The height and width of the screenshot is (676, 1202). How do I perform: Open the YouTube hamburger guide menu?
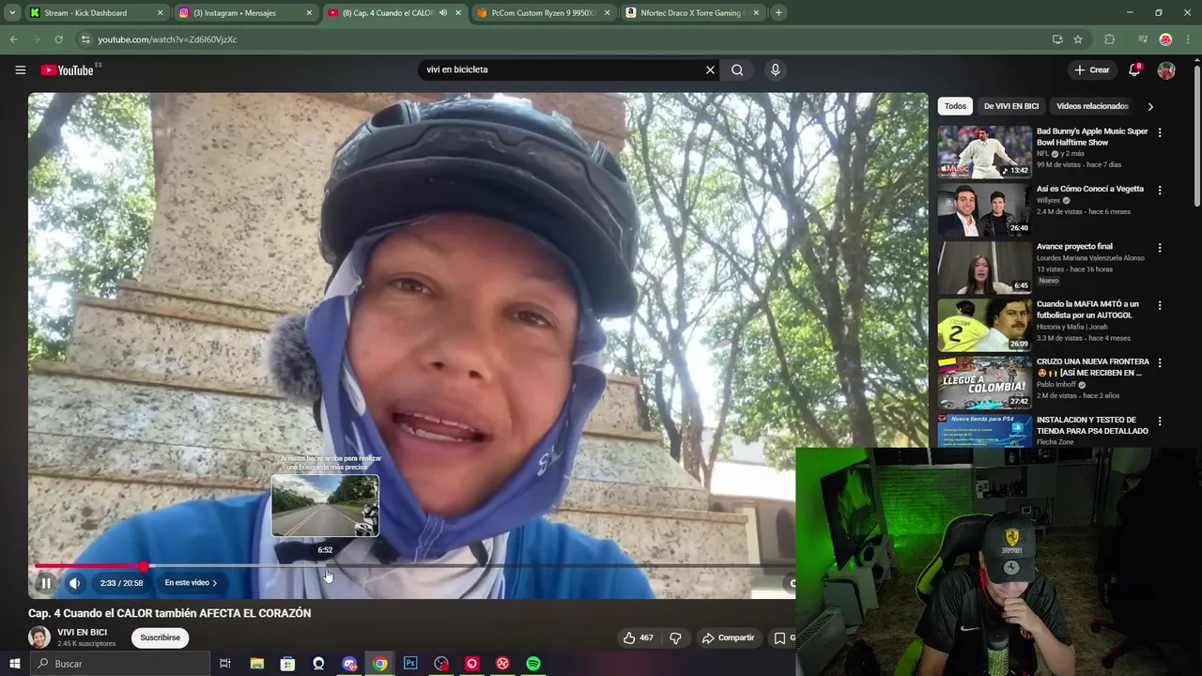[x=20, y=69]
